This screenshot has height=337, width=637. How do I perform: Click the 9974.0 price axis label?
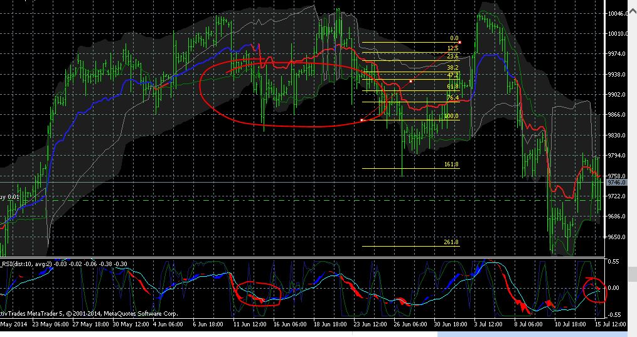pyautogui.click(x=617, y=54)
